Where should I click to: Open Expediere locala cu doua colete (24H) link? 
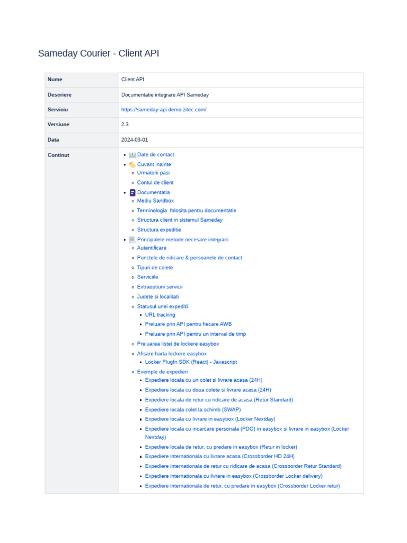(x=208, y=390)
